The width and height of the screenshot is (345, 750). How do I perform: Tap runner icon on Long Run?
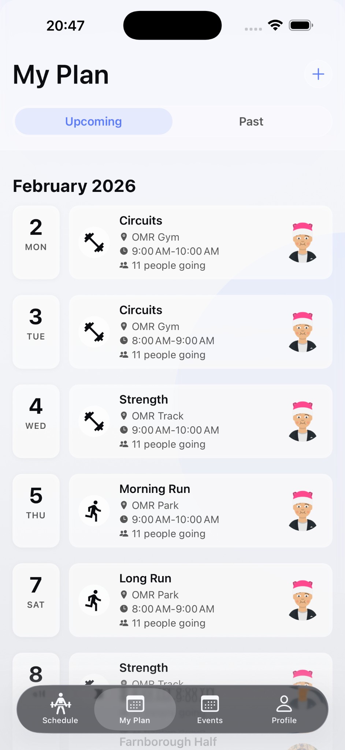(x=94, y=600)
